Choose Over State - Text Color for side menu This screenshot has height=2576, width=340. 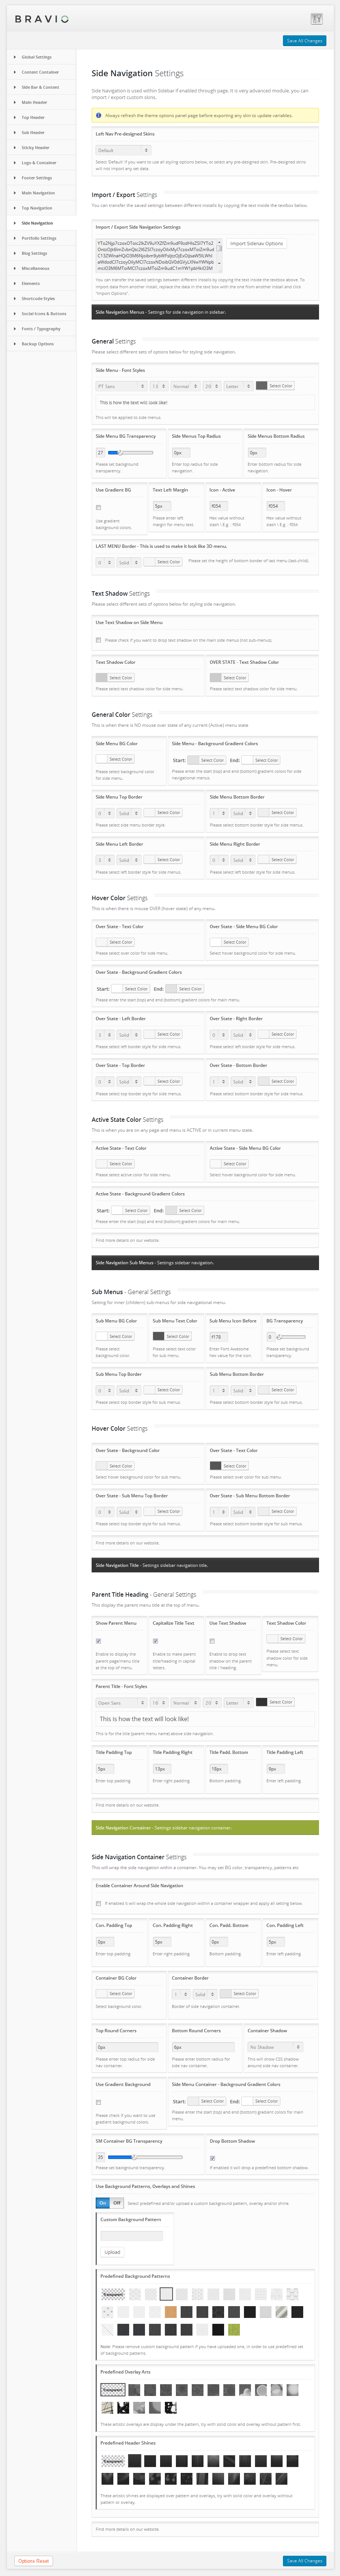click(115, 942)
